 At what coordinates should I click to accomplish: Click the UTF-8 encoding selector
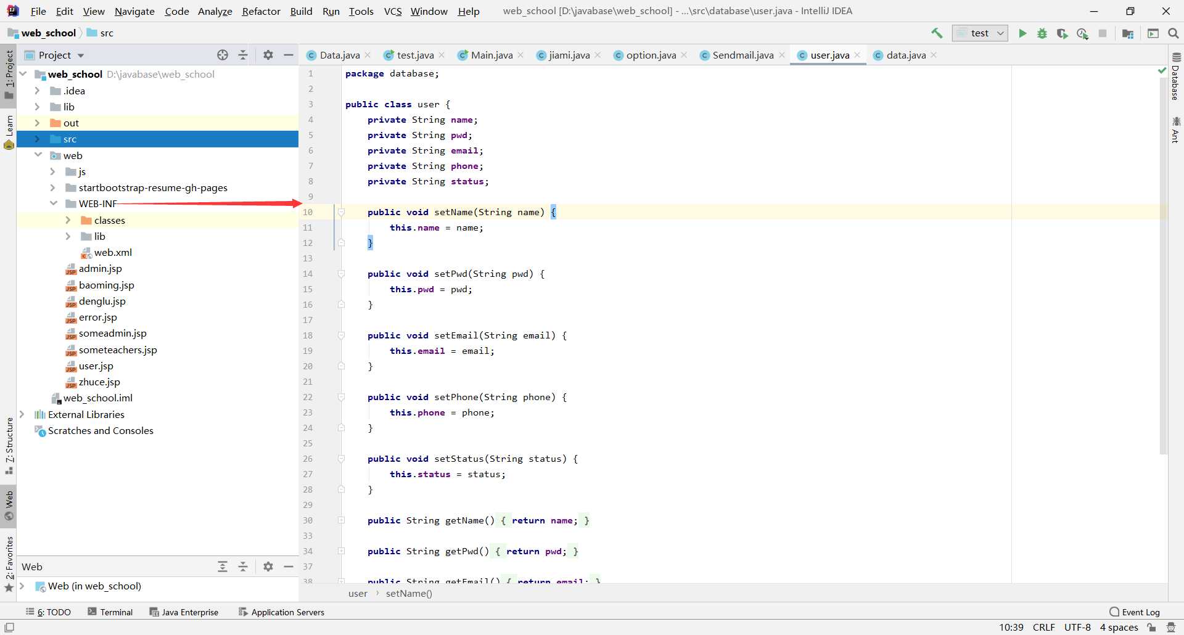tap(1077, 627)
